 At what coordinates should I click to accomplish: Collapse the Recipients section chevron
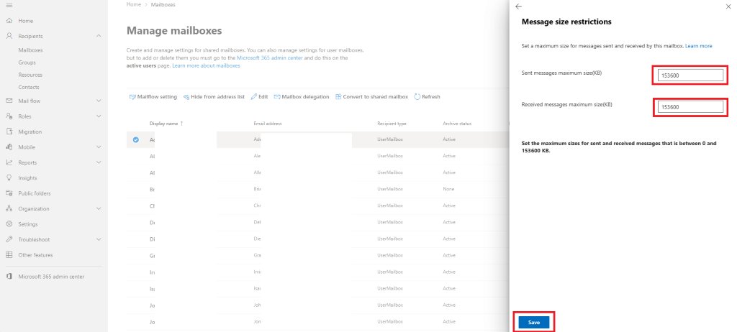pyautogui.click(x=99, y=36)
